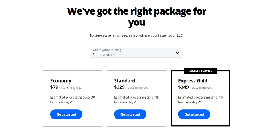Open the Select a state dropdown
Screen dimensions: 273x131
[136, 53]
